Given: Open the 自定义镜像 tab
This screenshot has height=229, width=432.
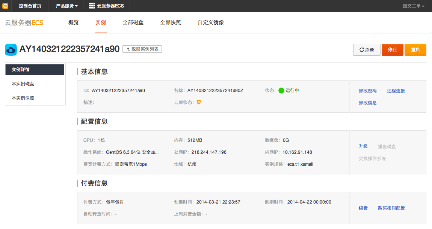Looking at the screenshot, I should tap(211, 22).
